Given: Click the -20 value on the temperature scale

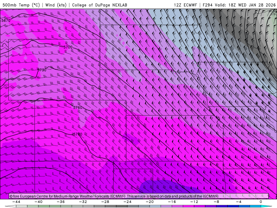Looking at the screenshot, I should pos(150,202).
